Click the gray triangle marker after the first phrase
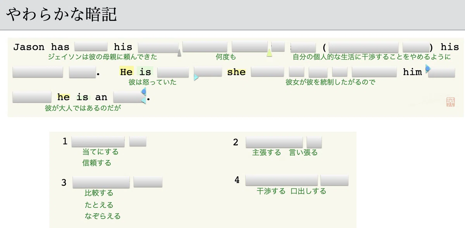The width and height of the screenshot is (465, 228). pos(179,53)
